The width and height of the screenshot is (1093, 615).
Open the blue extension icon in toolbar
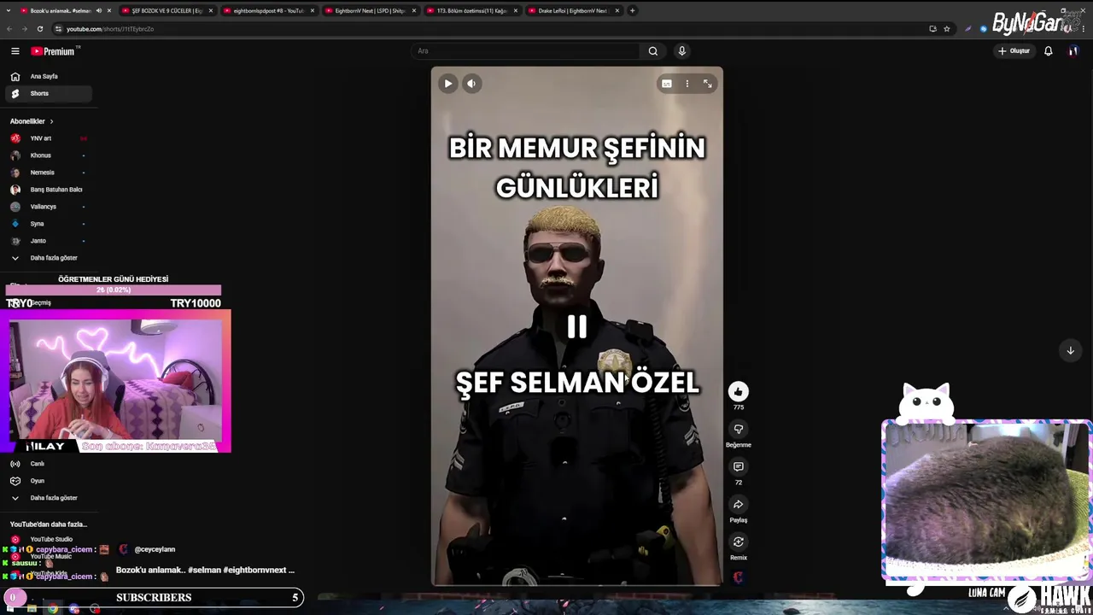(984, 29)
